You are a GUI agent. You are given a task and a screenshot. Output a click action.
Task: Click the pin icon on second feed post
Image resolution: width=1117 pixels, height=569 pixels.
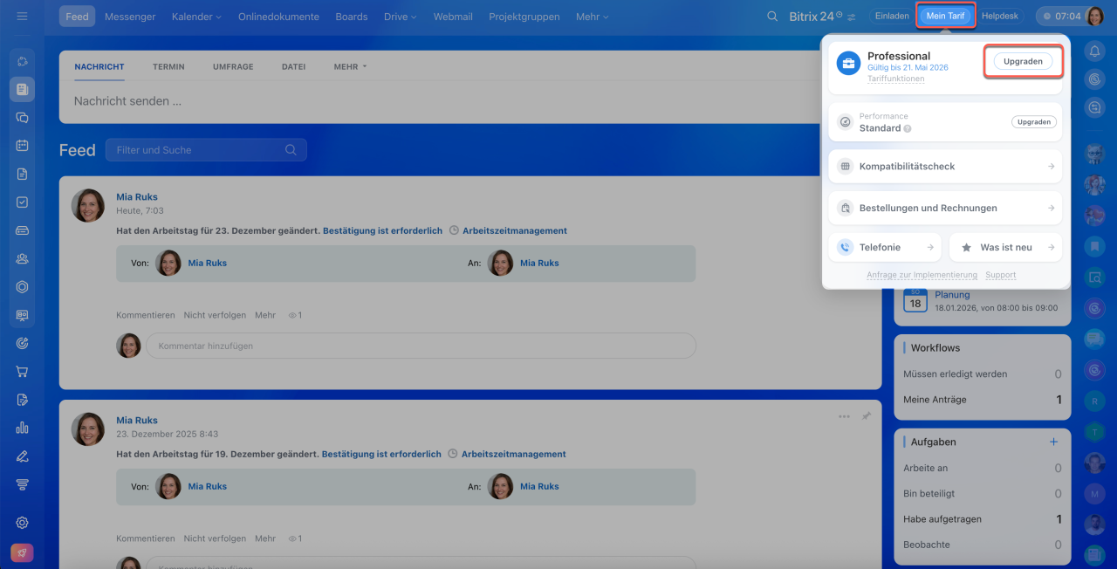[x=866, y=416]
